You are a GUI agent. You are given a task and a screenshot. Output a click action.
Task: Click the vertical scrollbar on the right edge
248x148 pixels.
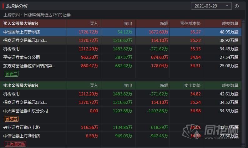coord(244,82)
